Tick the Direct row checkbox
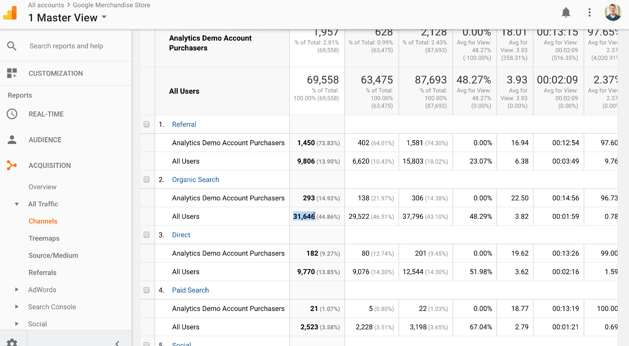Image resolution: width=629 pixels, height=346 pixels. pos(147,235)
